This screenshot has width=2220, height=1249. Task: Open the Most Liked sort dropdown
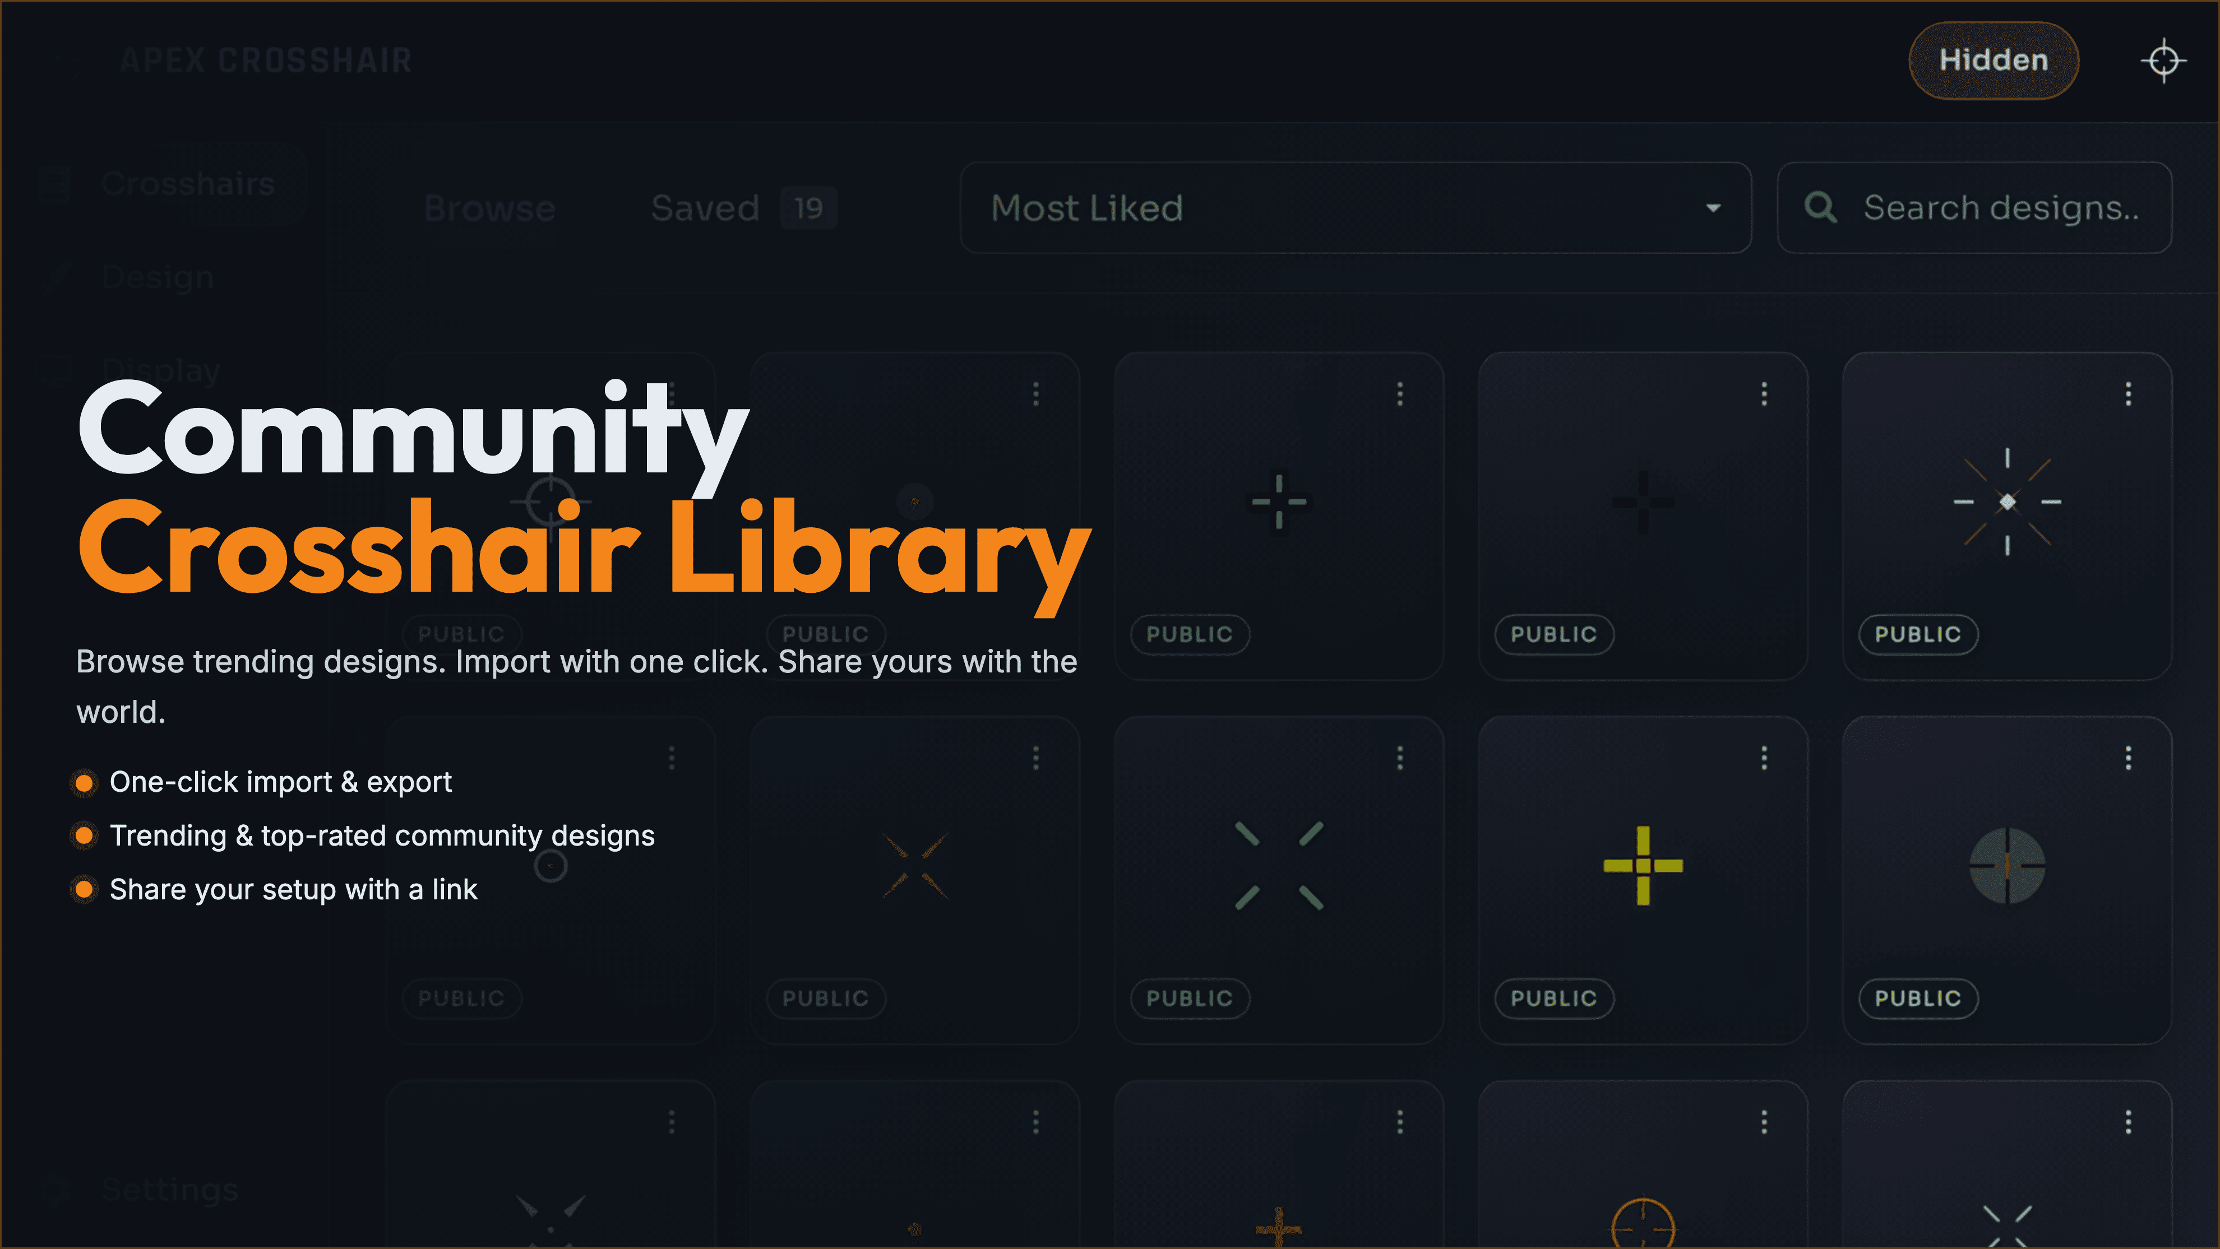click(1355, 207)
